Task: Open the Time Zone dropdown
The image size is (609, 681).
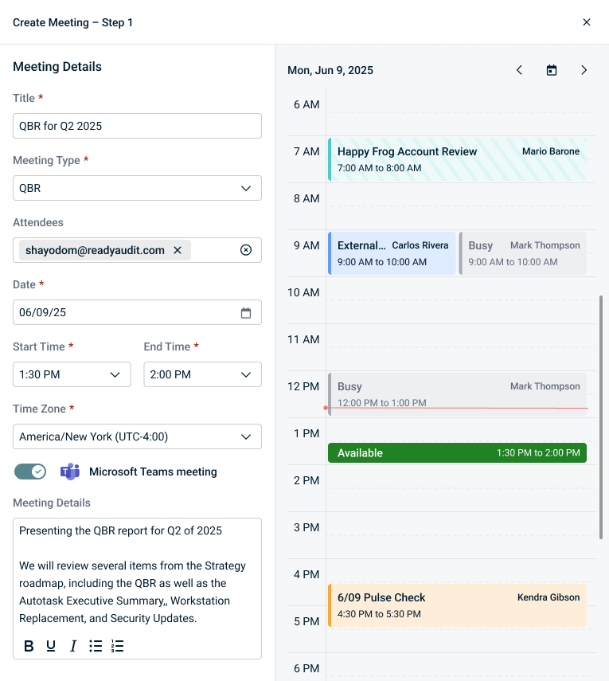Action: click(x=137, y=436)
